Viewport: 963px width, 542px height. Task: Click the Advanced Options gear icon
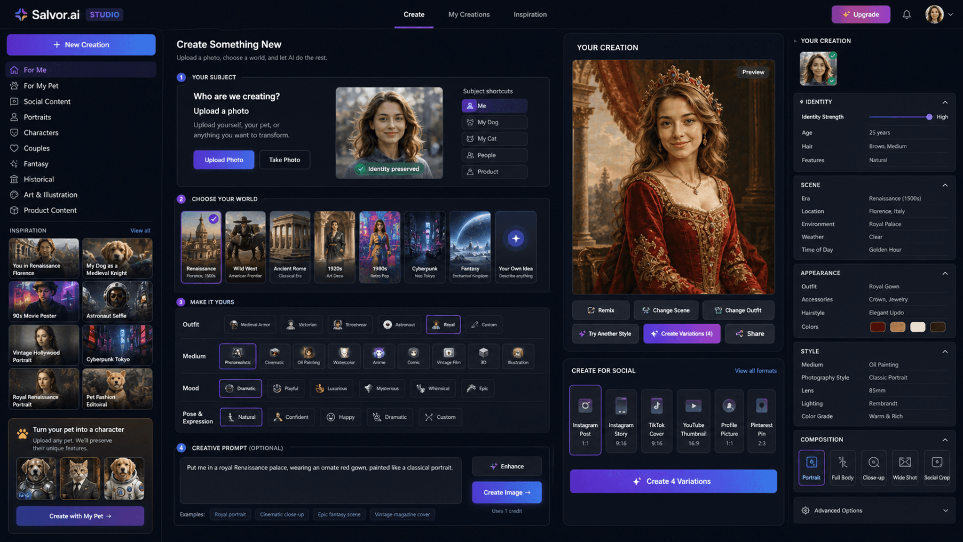click(805, 510)
